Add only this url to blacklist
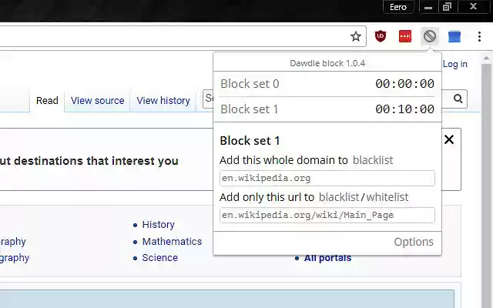The image size is (493, 308). click(339, 197)
